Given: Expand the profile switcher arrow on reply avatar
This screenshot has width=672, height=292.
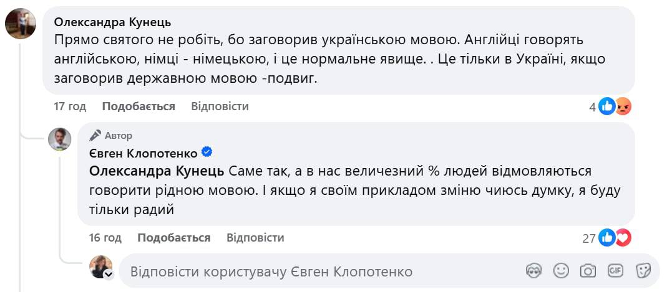Looking at the screenshot, I should (108, 275).
